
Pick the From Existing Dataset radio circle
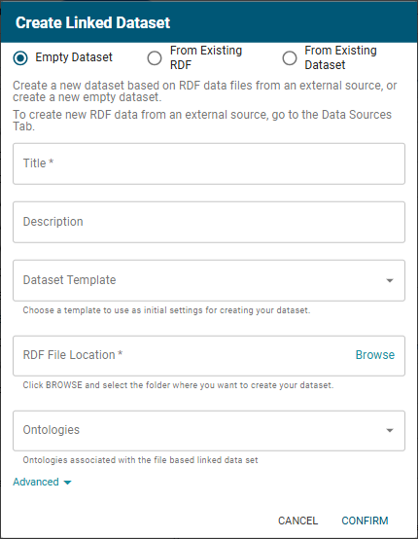point(290,58)
